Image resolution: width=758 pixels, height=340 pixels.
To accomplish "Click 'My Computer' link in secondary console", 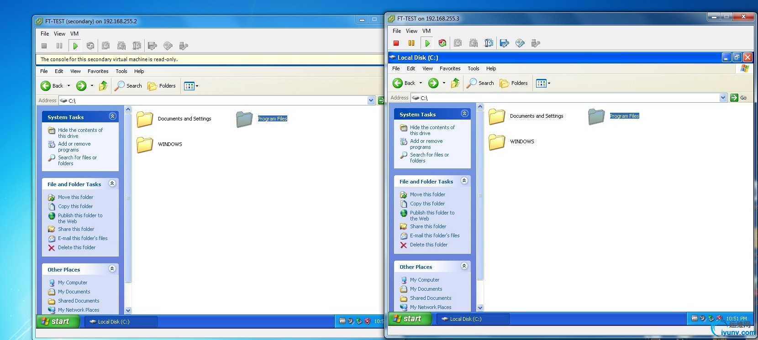I will click(x=73, y=282).
